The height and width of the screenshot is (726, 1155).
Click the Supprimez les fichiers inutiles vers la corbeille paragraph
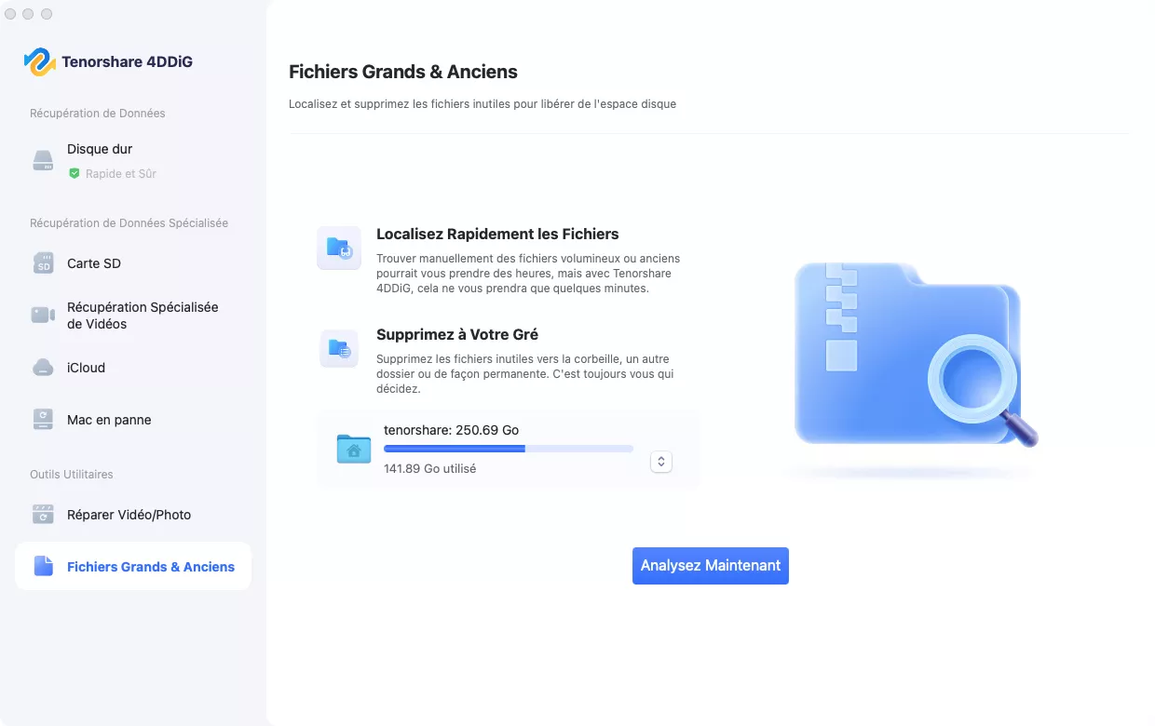tap(525, 374)
